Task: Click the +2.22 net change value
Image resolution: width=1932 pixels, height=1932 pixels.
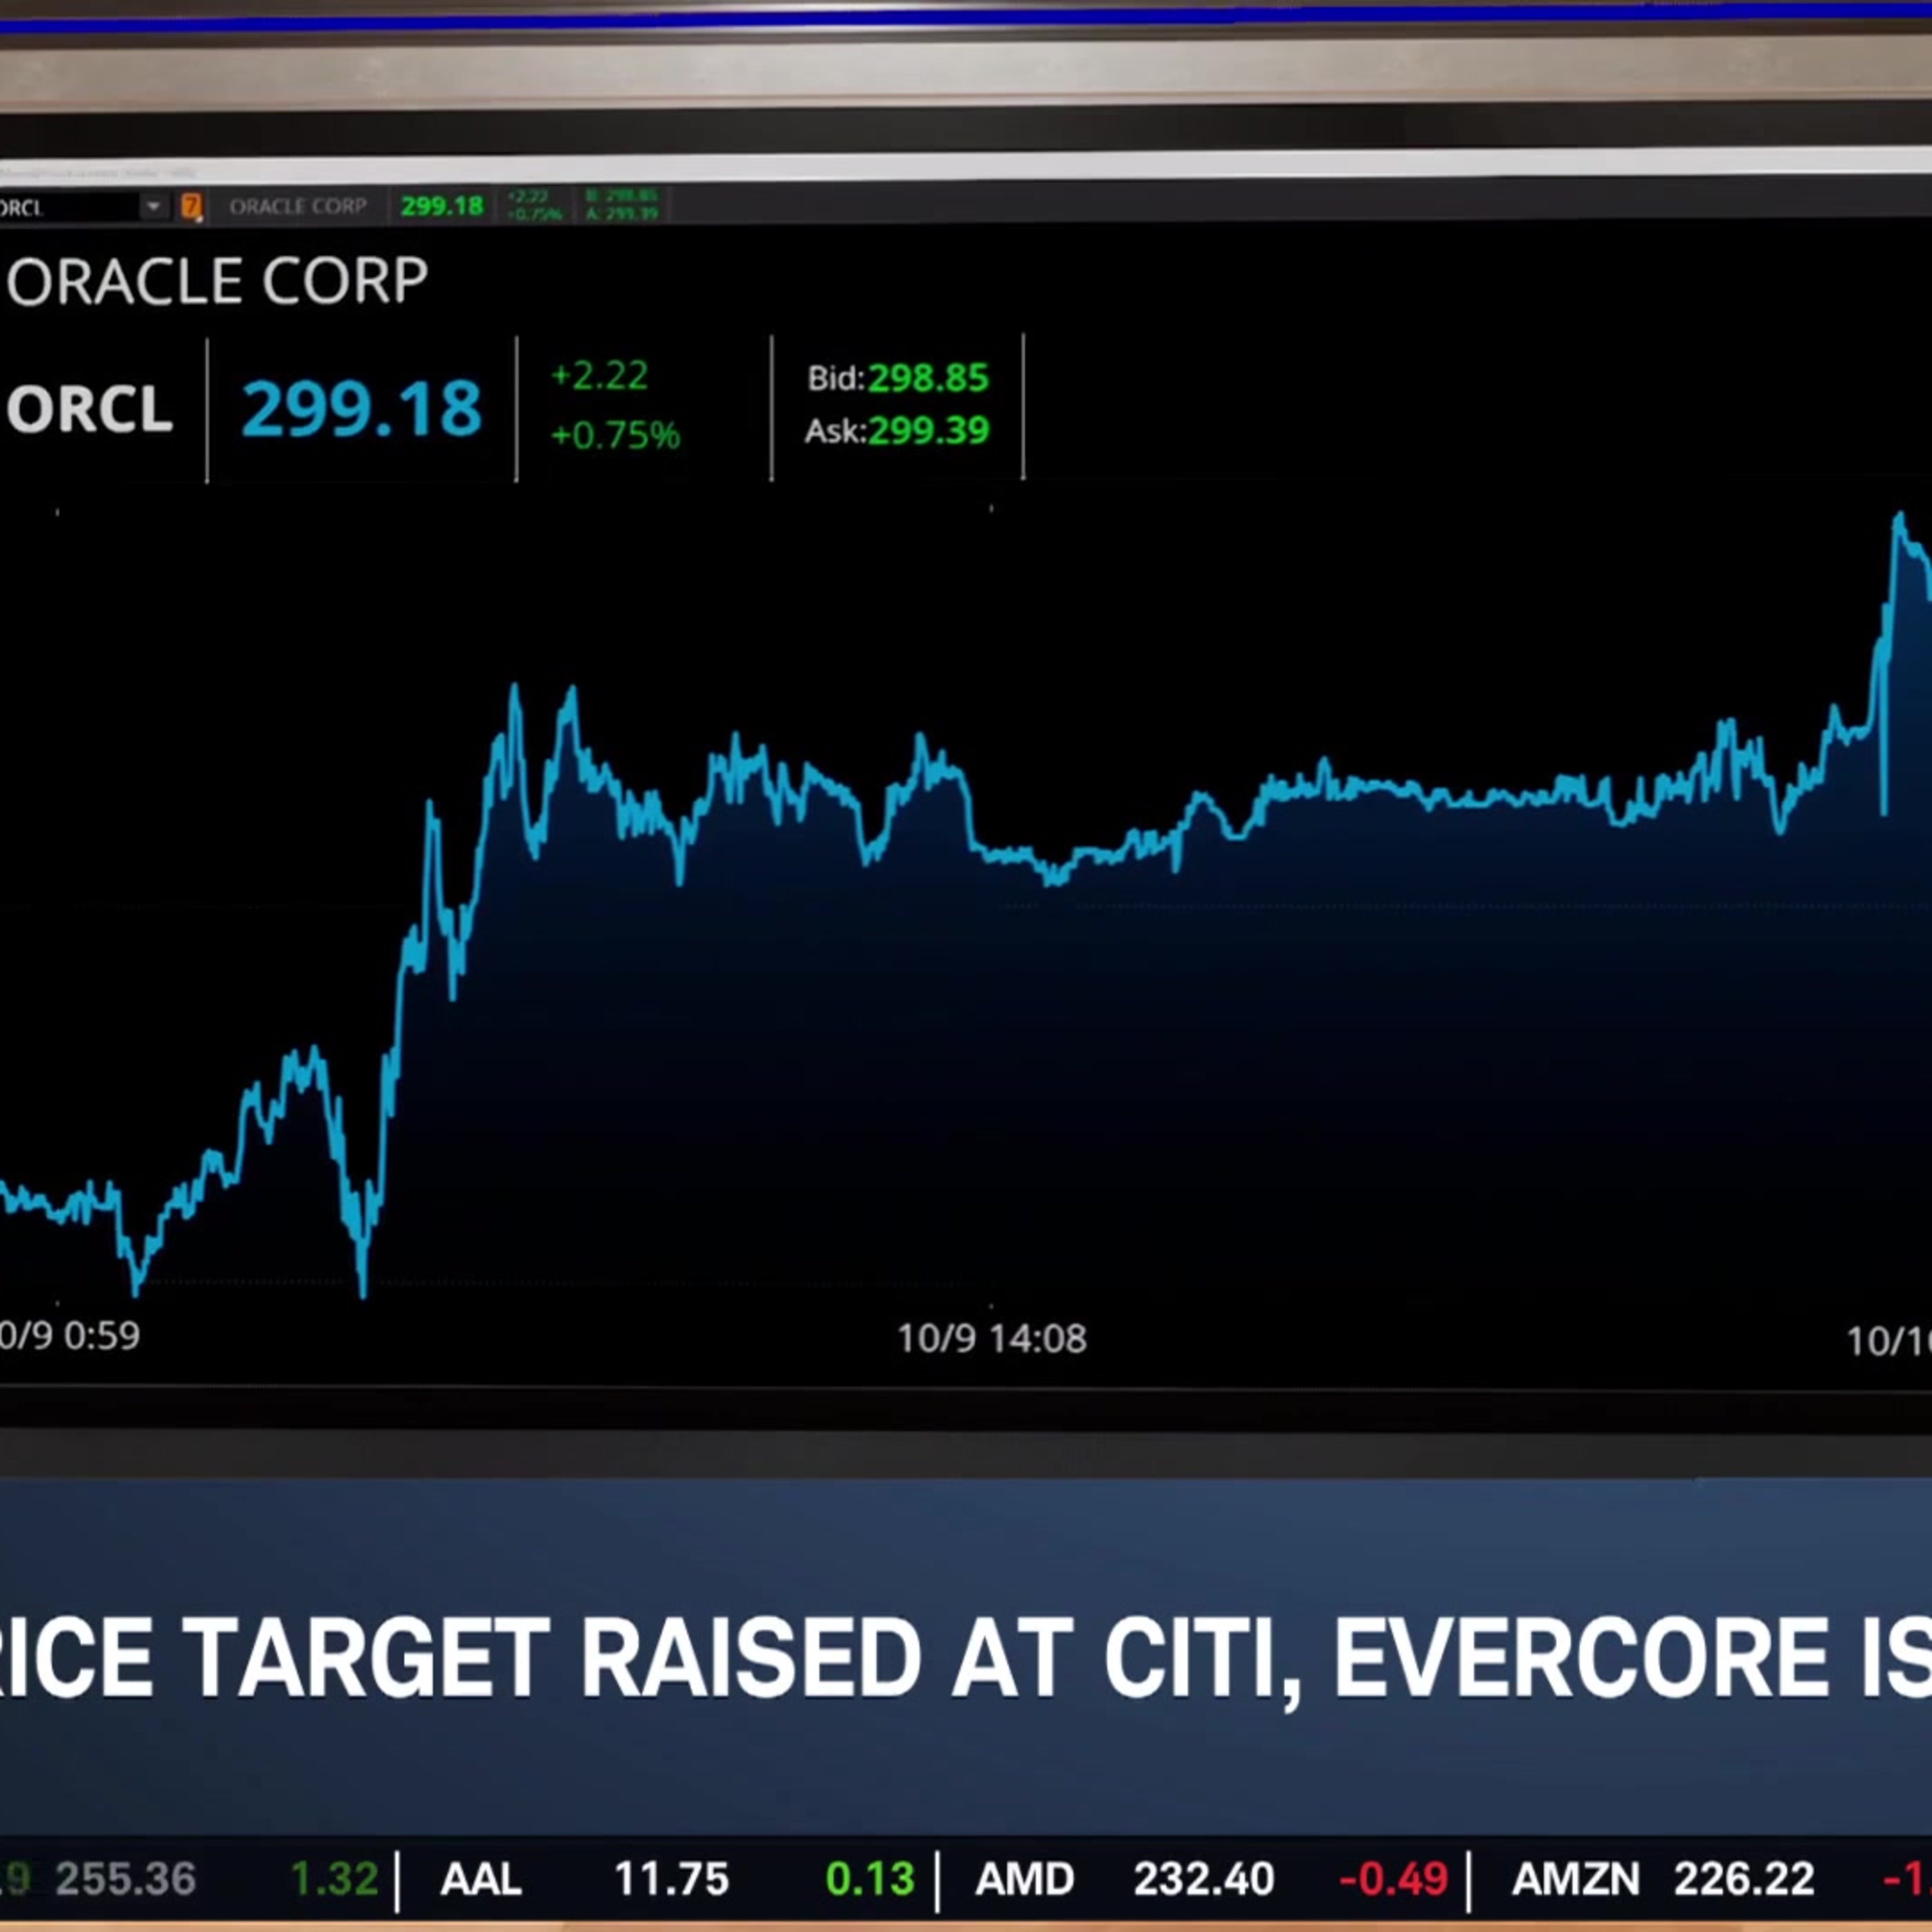Action: (600, 376)
